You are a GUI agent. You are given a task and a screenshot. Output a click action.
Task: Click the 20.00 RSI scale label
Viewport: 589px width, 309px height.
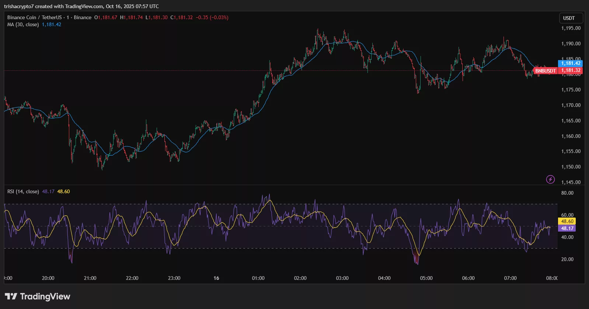tap(567, 259)
